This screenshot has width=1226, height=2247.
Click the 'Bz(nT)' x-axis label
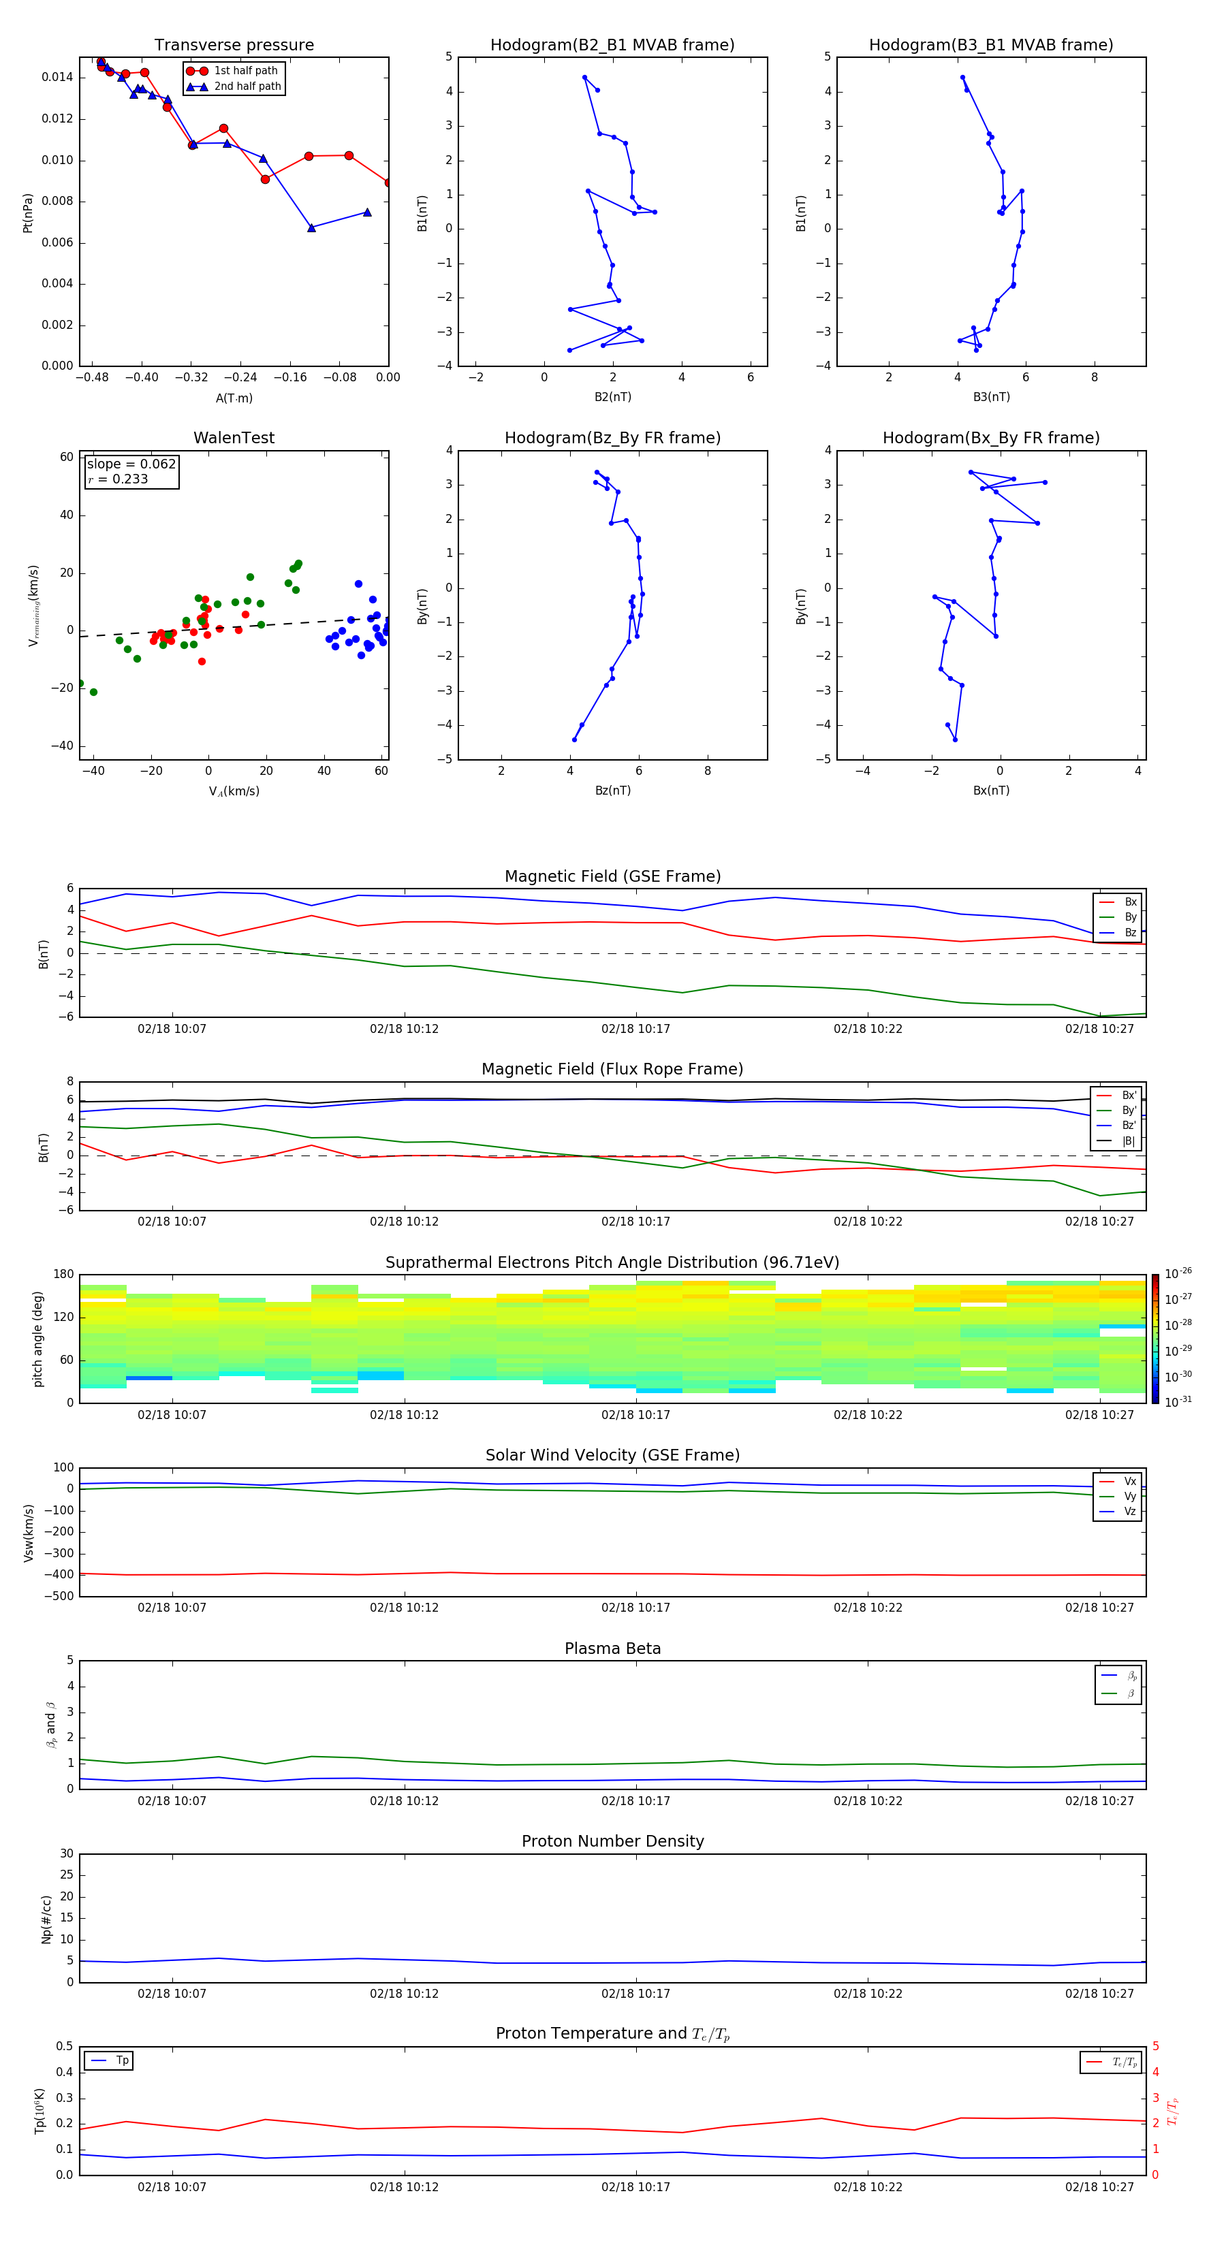(612, 791)
